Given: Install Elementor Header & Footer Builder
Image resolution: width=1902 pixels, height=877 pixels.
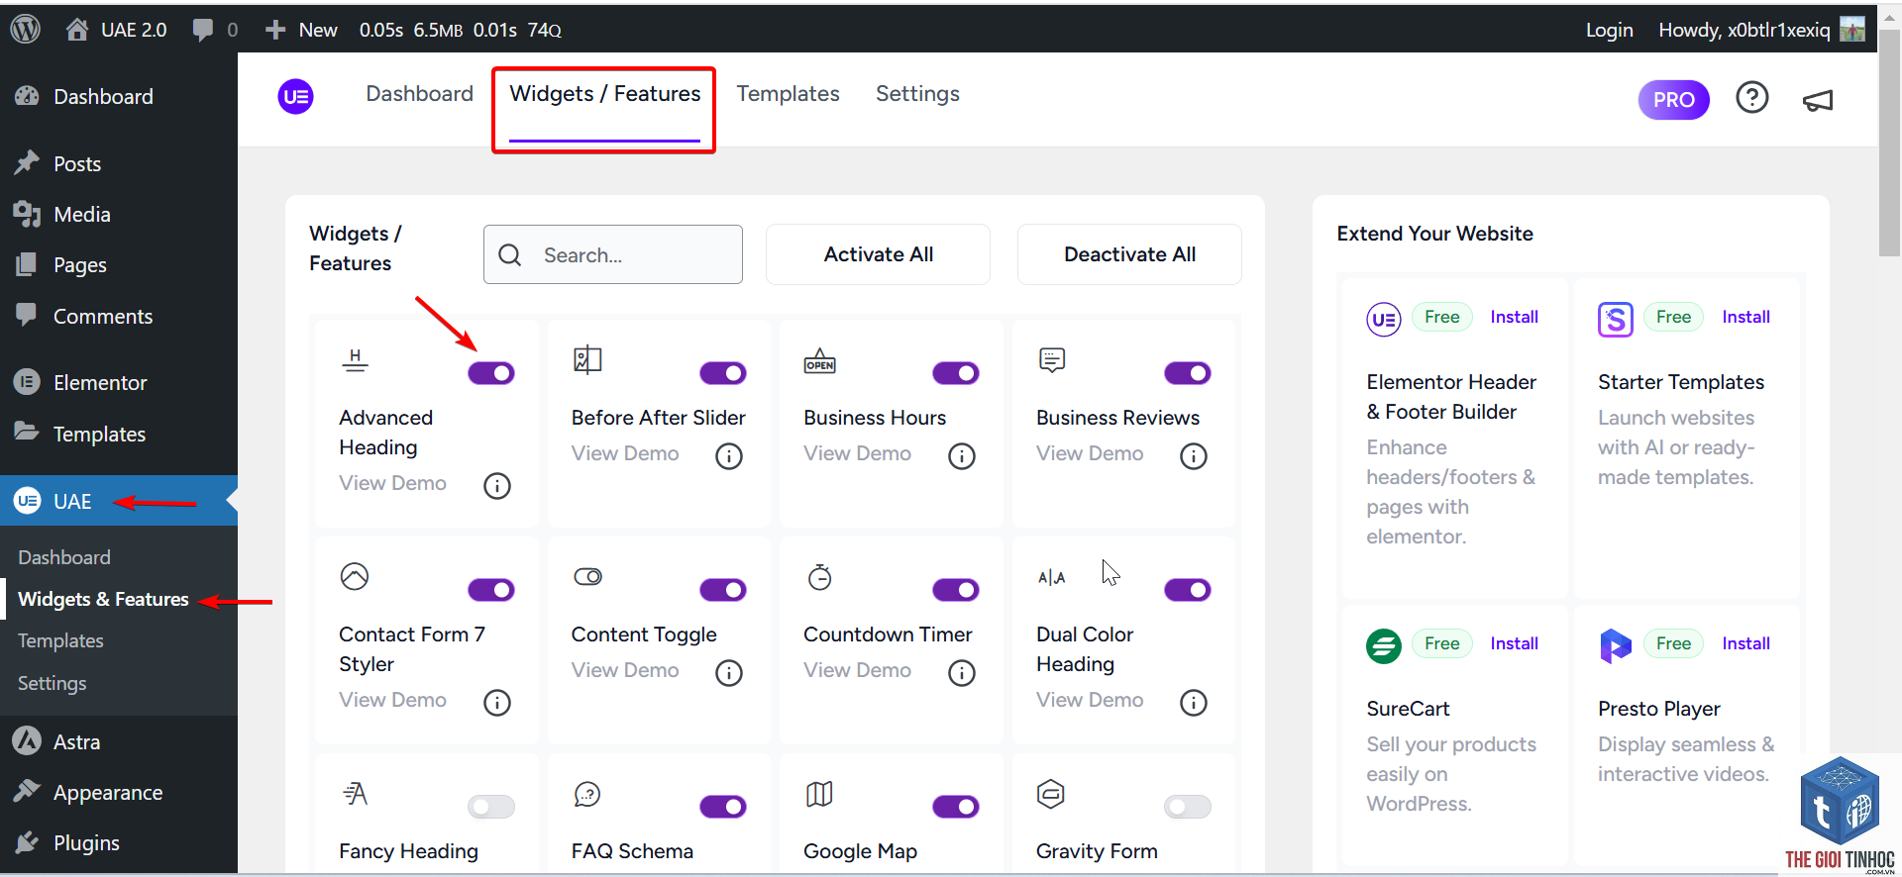Looking at the screenshot, I should [x=1514, y=317].
